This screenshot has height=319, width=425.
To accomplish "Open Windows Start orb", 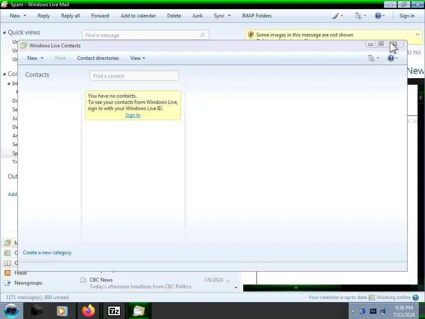I will point(11,311).
